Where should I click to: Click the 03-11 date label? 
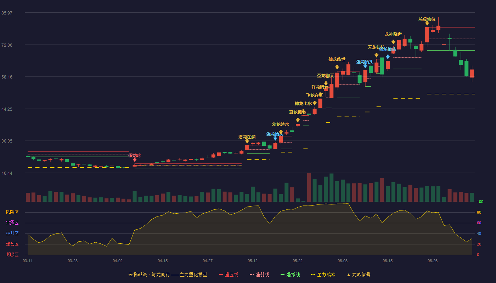click(x=28, y=261)
